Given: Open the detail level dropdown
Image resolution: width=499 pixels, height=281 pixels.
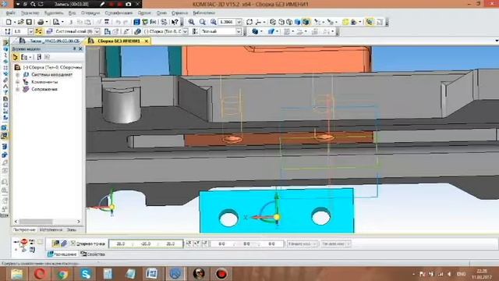Looking at the screenshot, I should coord(239,31).
